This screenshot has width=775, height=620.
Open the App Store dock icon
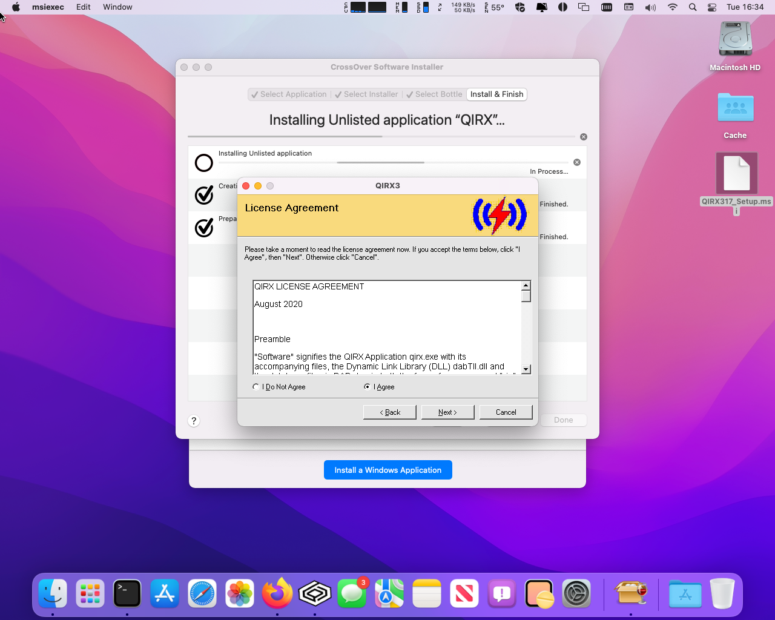[165, 593]
